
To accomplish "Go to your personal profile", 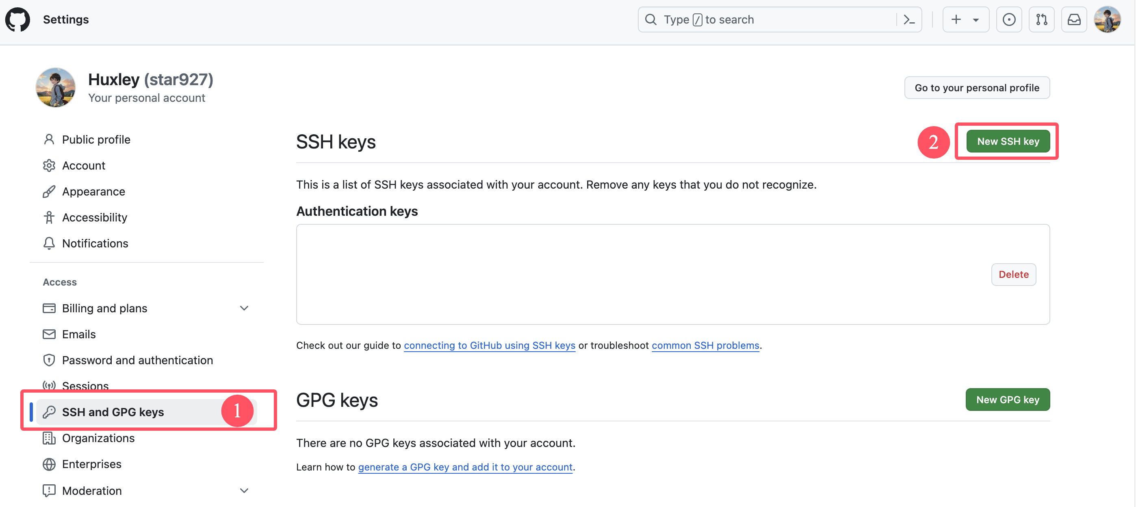I will pyautogui.click(x=977, y=88).
